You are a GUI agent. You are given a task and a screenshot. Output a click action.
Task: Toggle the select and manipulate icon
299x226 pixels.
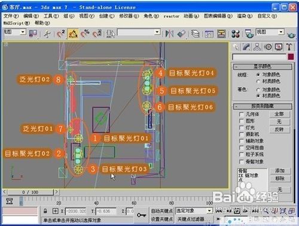click(47, 34)
